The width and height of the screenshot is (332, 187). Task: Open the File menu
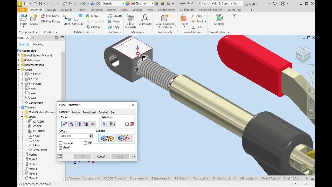point(22,10)
